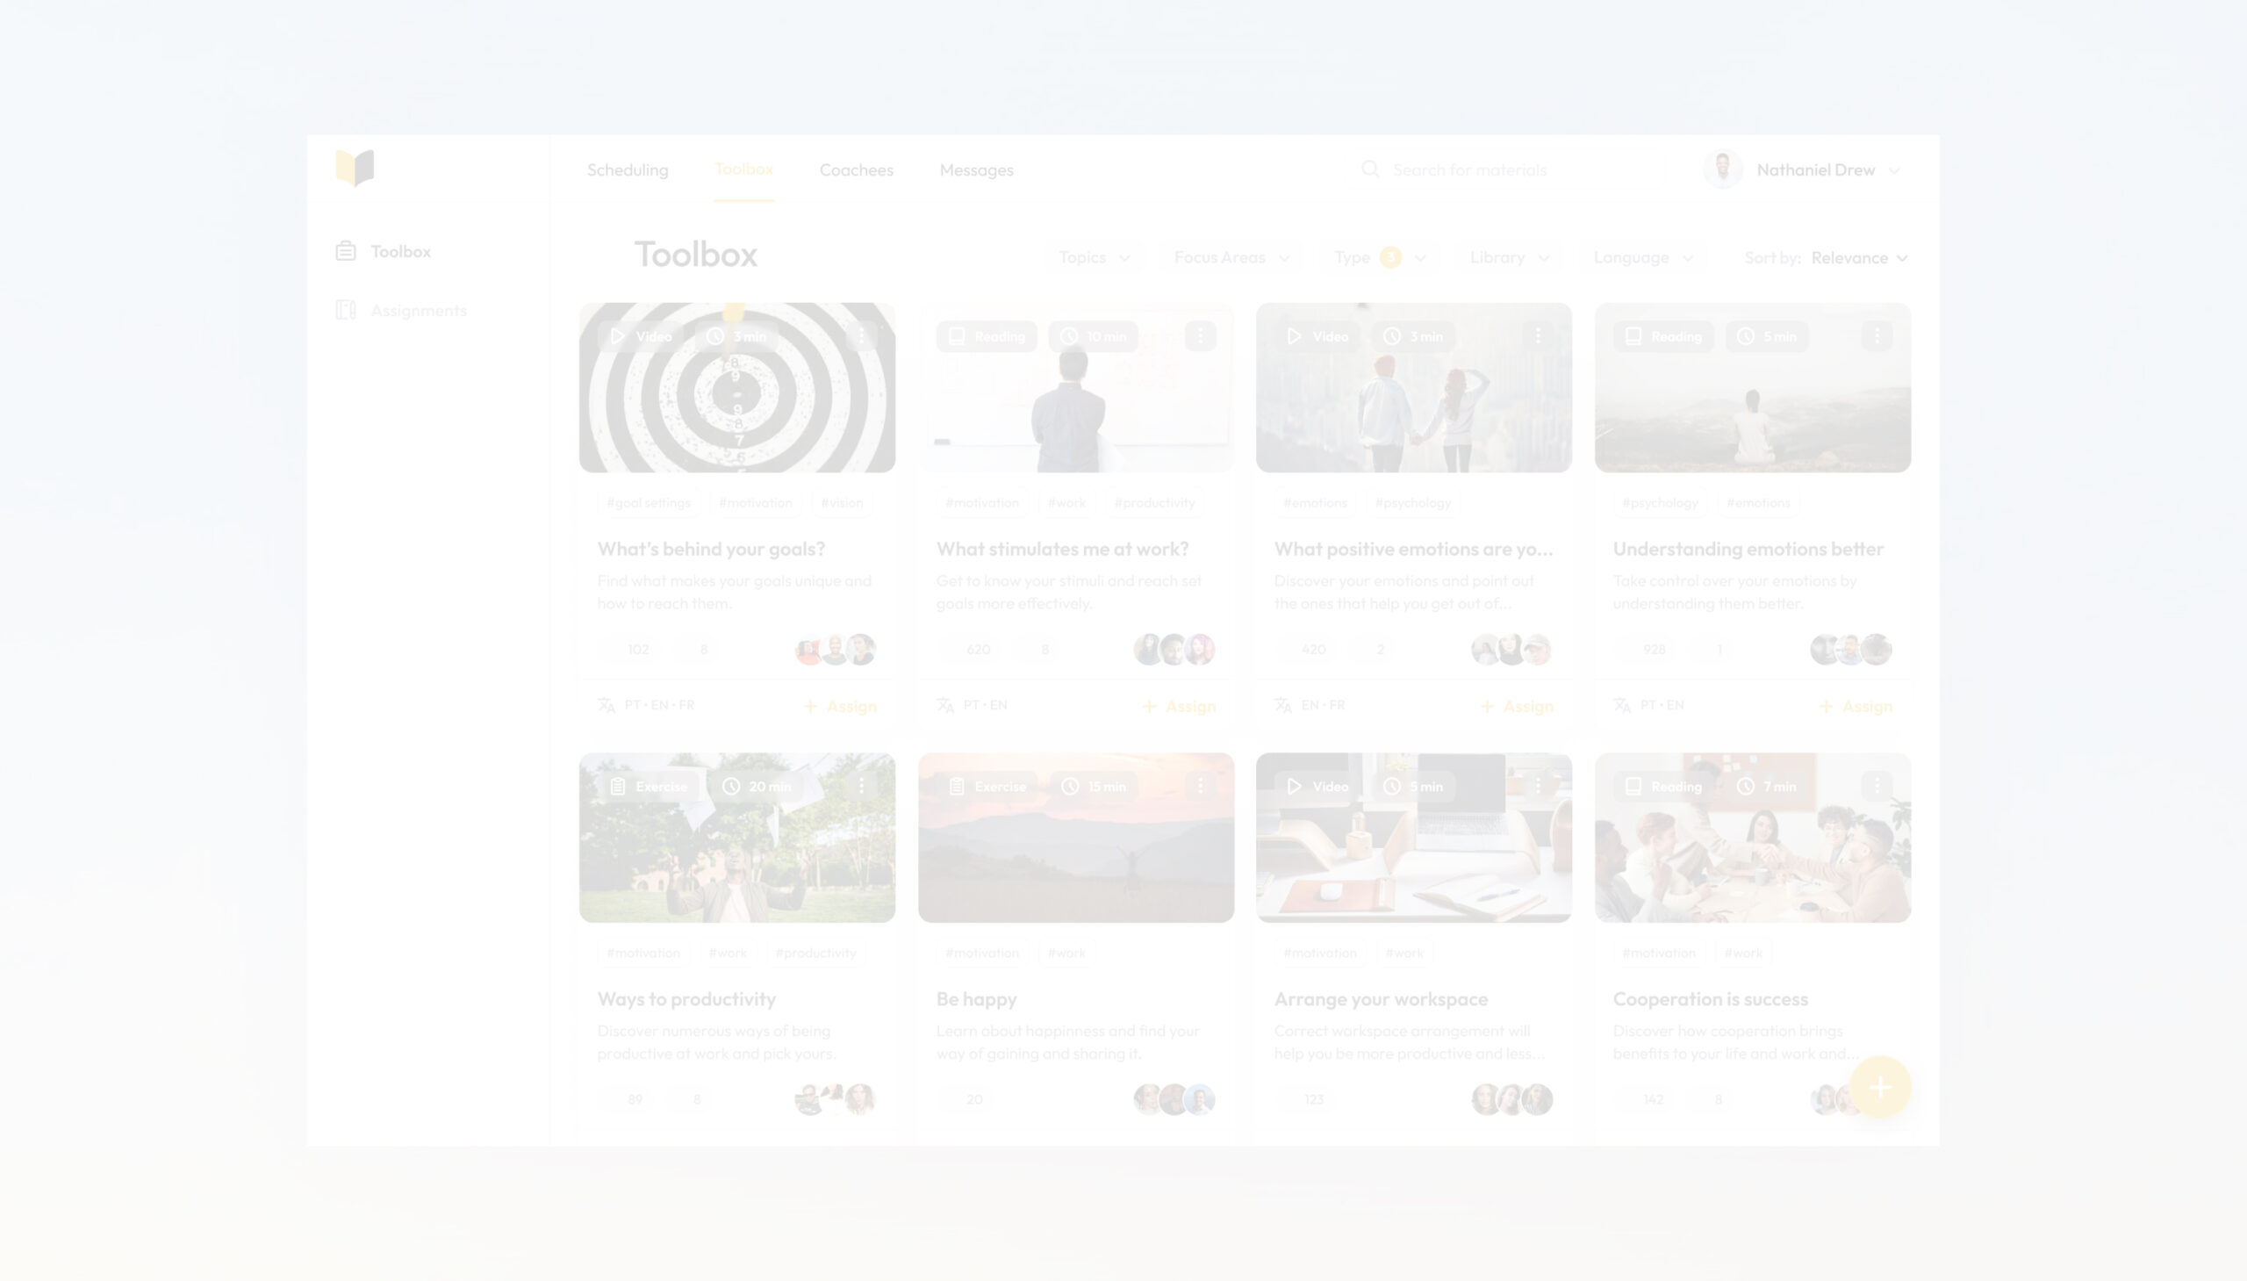
Task: Open the Library filter dropdown
Action: pyautogui.click(x=1510, y=258)
